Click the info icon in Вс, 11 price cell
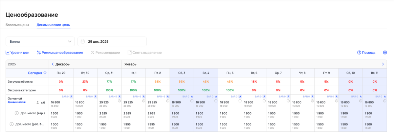394x132 pixels. coord(384,101)
